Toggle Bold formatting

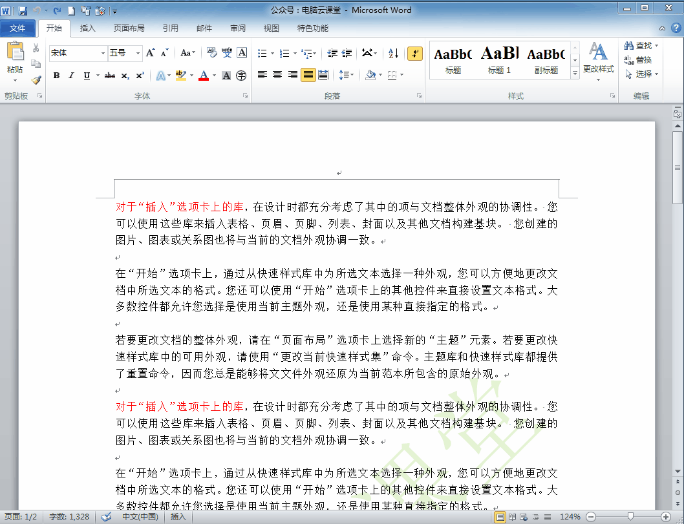[56, 76]
